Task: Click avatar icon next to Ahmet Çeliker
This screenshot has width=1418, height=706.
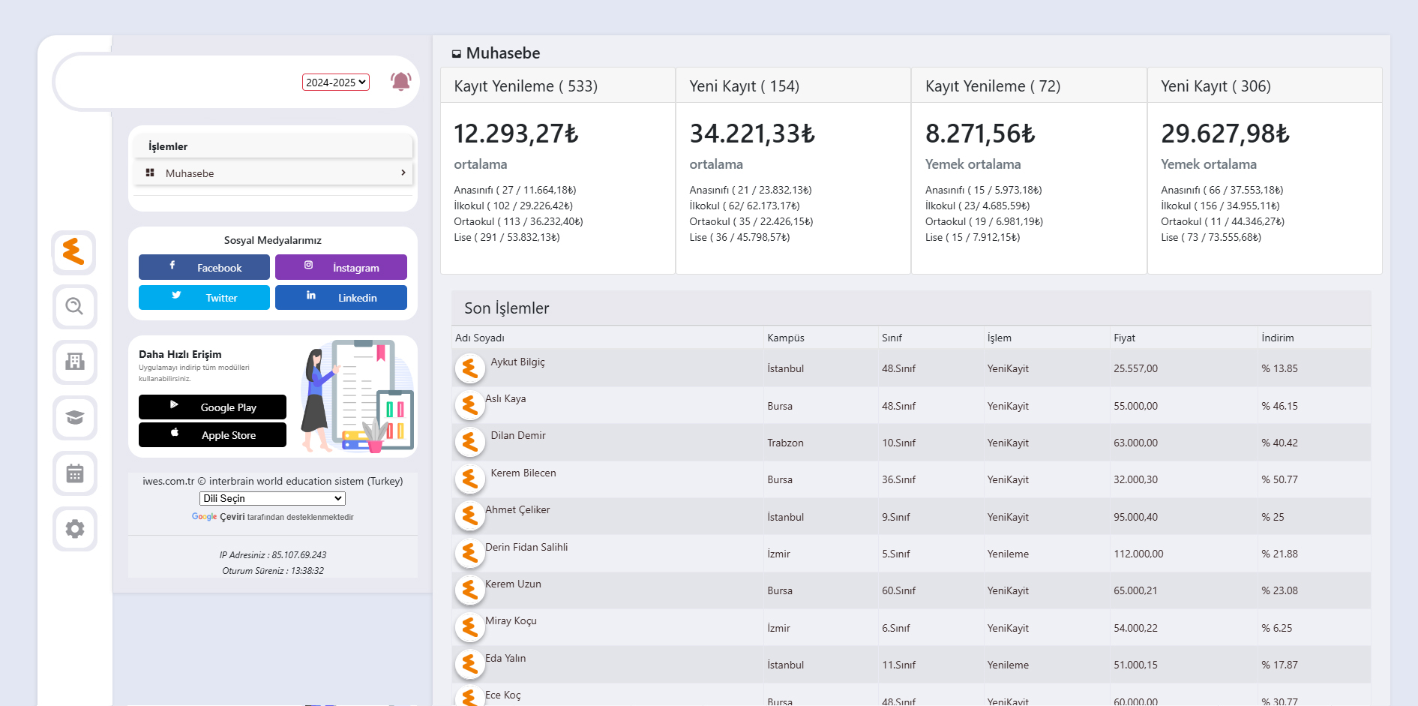Action: [x=470, y=516]
